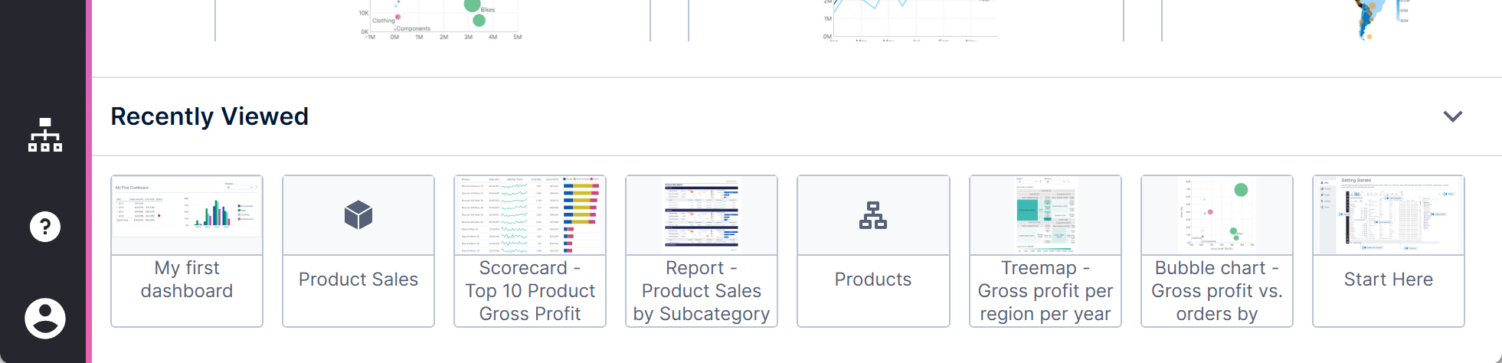Open Scorecard Top 10 Product thumbnail

coord(530,215)
